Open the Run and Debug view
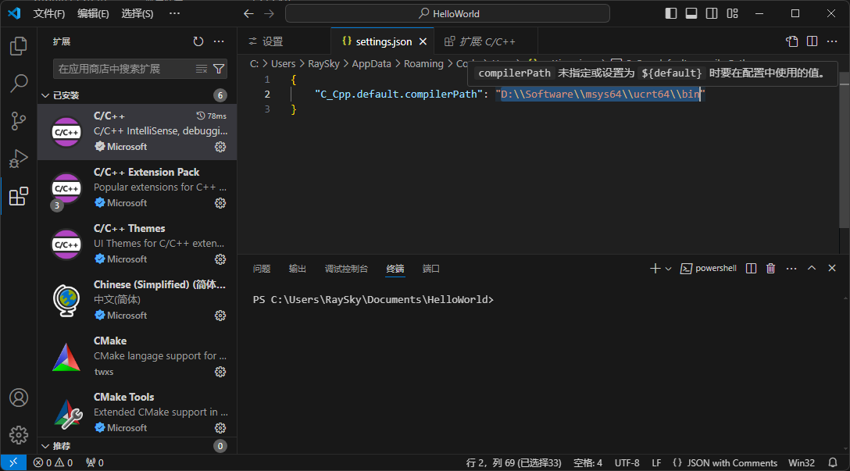Screen dimensions: 850x471 point(19,159)
